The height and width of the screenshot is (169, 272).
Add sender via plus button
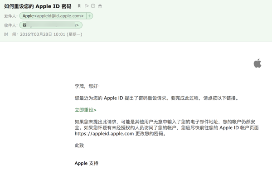tap(89, 16)
